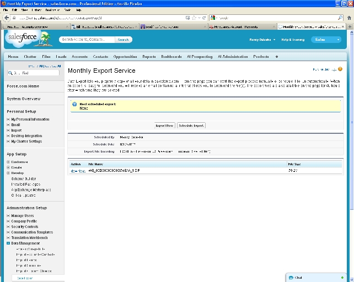Open Help & Training link
Viewport: 354px width, 282px height.
tap(293, 40)
